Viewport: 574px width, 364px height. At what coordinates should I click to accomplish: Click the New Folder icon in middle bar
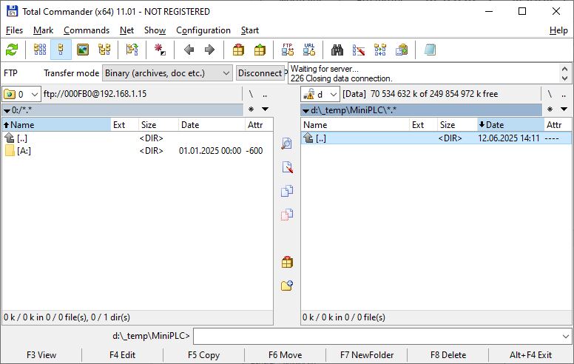click(287, 286)
